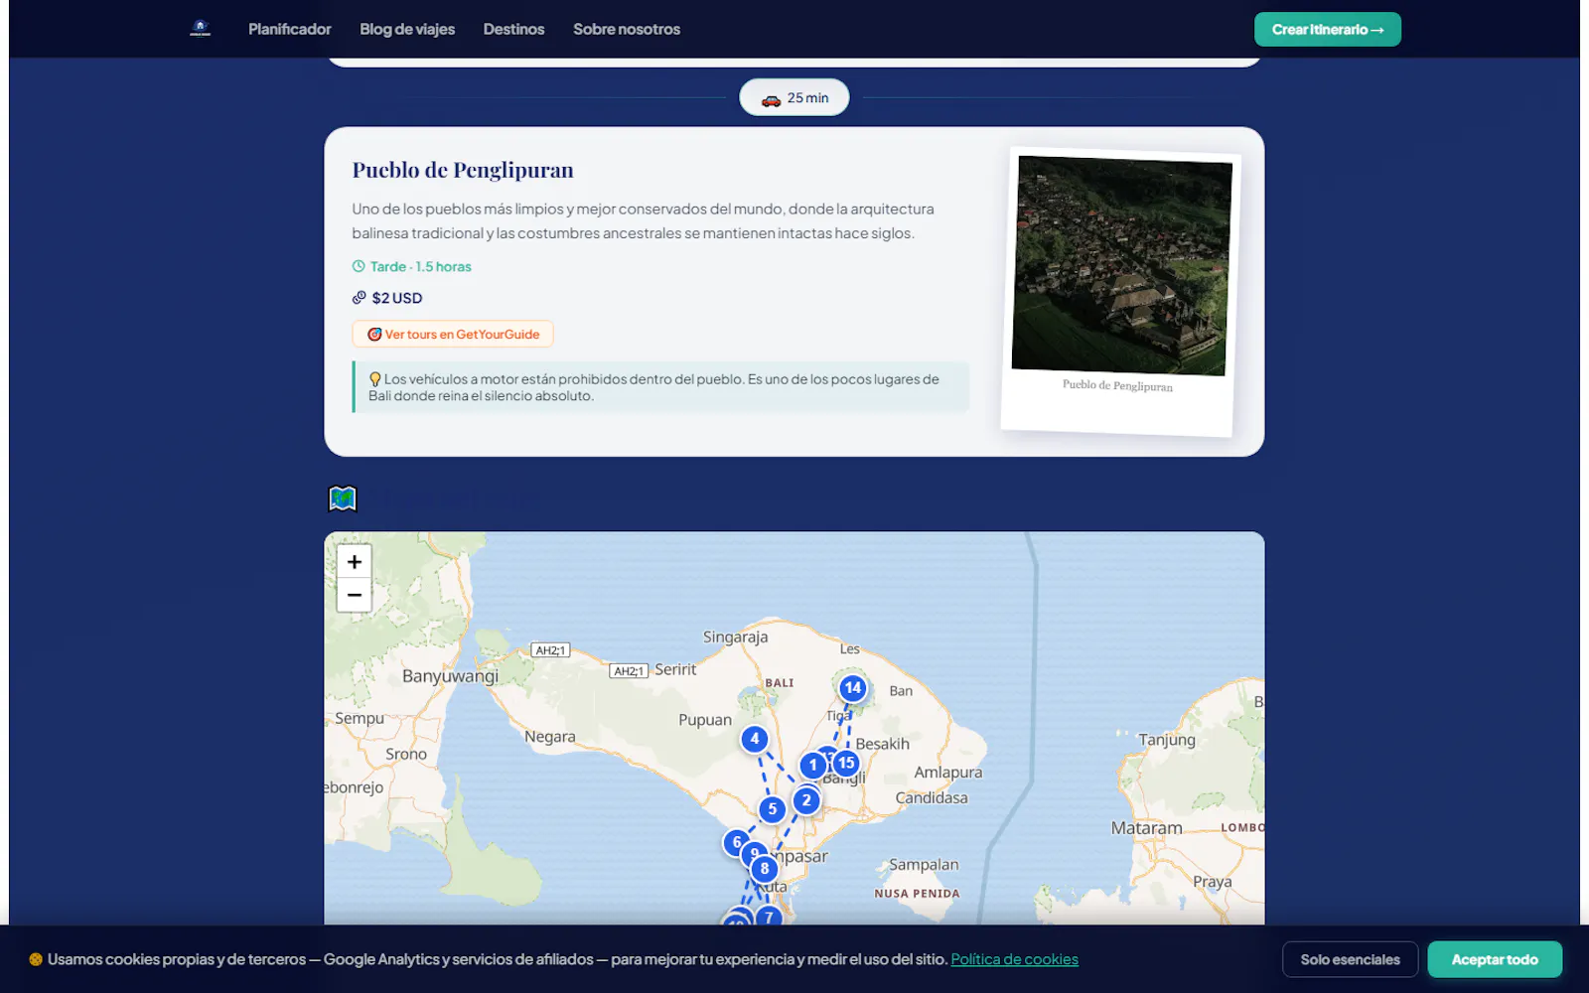Screen dimensions: 1589x993
Task: Zoom in on the map
Action: (x=355, y=562)
